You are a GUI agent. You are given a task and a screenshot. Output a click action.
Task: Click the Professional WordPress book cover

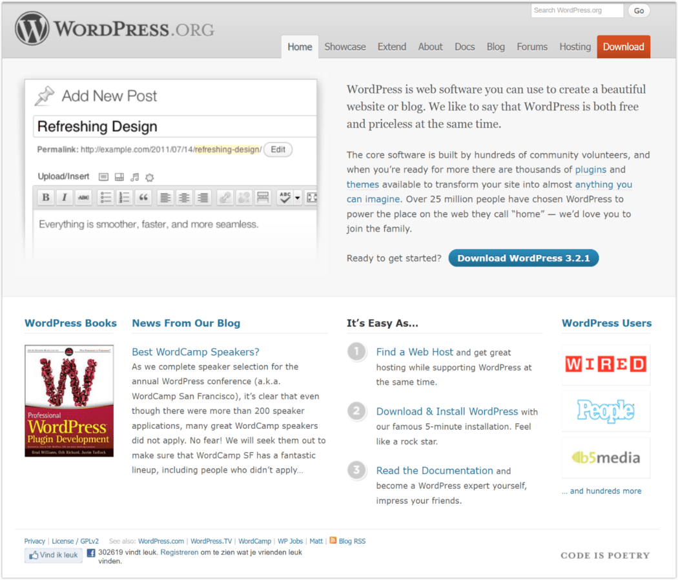pos(69,400)
